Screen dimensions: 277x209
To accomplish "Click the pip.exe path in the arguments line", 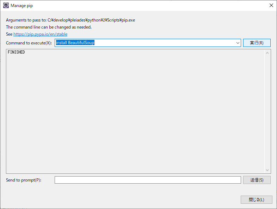I will [91, 20].
